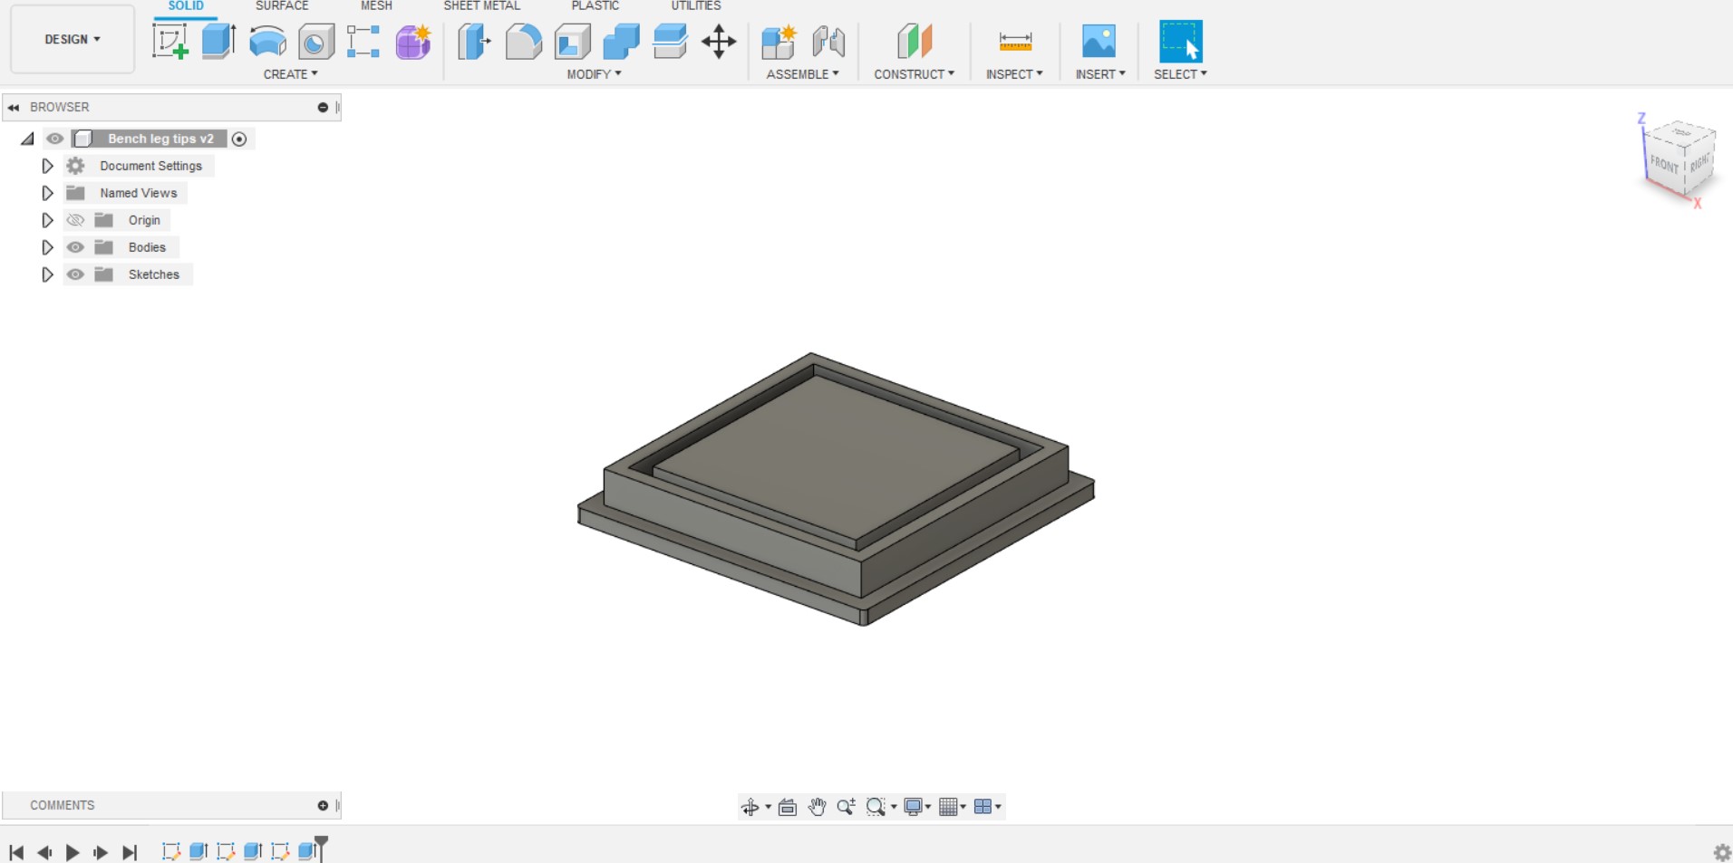Open the Construct dropdown menu
The image size is (1733, 863).
tap(914, 74)
